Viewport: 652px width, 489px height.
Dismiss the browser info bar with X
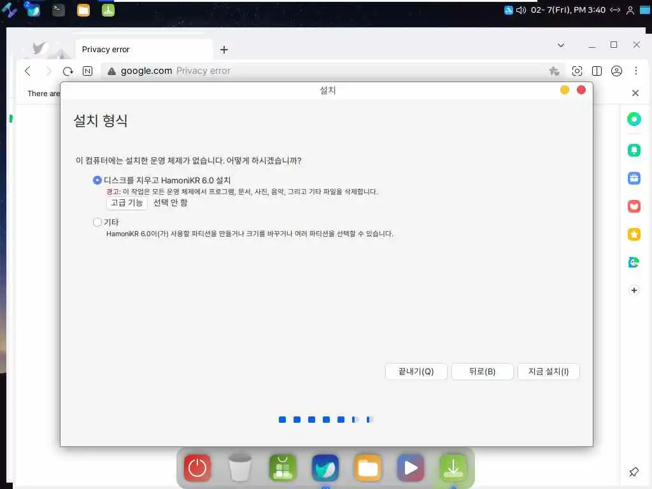[635, 93]
